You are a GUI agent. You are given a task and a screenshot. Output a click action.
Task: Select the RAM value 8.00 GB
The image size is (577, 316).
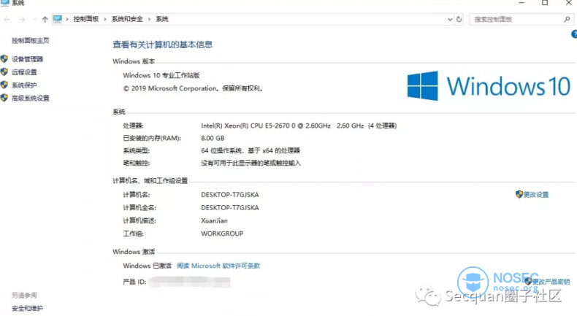pyautogui.click(x=213, y=139)
